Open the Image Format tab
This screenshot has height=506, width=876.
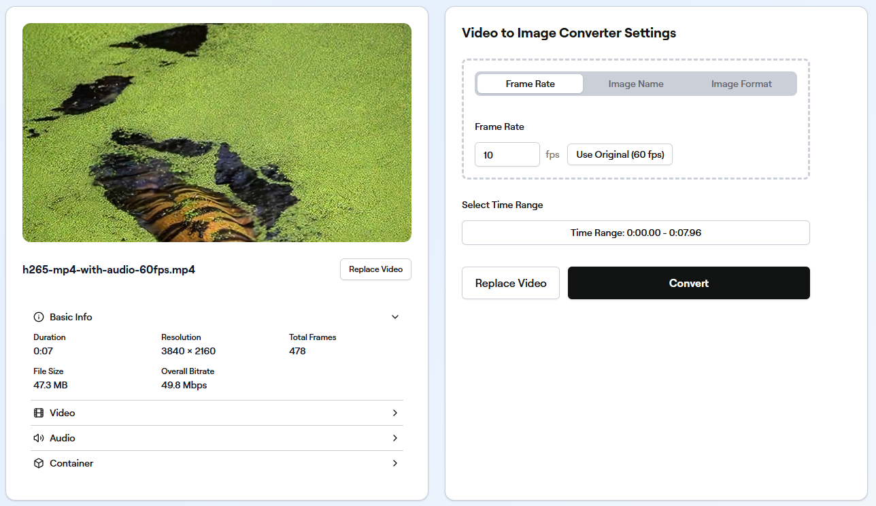pos(741,84)
